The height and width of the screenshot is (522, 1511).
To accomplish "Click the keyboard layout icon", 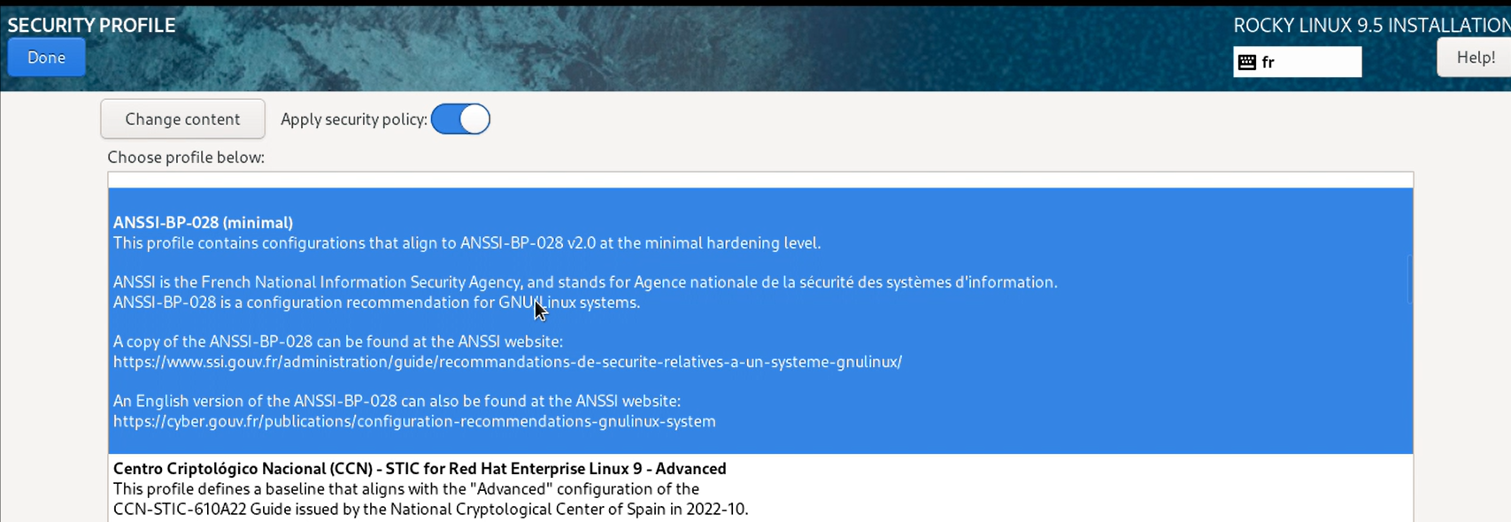I will coord(1247,62).
